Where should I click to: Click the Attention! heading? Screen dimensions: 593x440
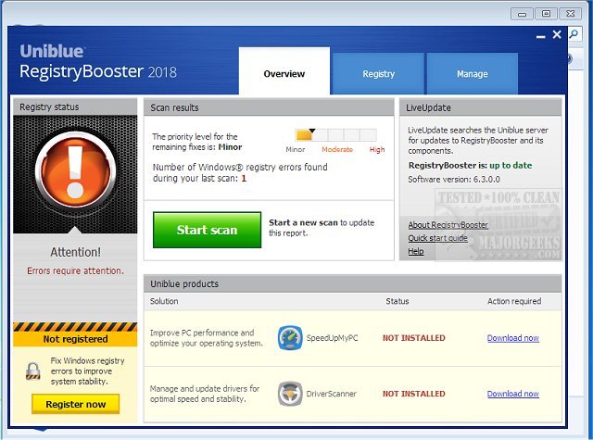75,252
